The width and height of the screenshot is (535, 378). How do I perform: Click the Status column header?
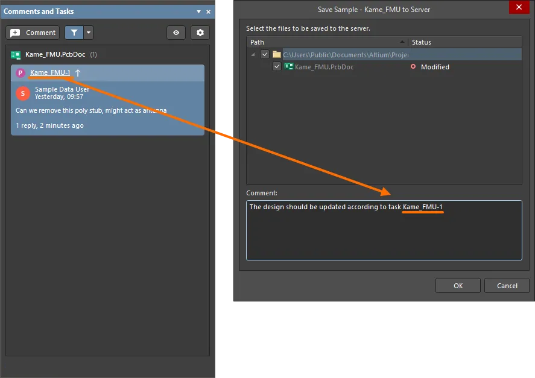(x=464, y=42)
